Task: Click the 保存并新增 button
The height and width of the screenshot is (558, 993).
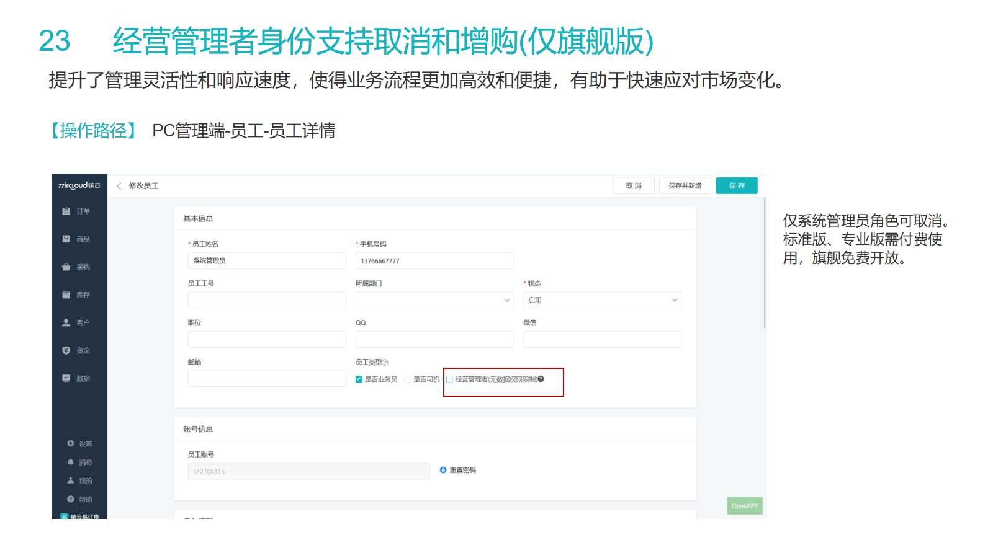Action: [x=685, y=186]
